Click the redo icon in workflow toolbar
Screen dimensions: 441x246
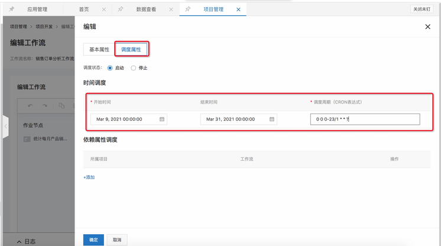tap(44, 106)
